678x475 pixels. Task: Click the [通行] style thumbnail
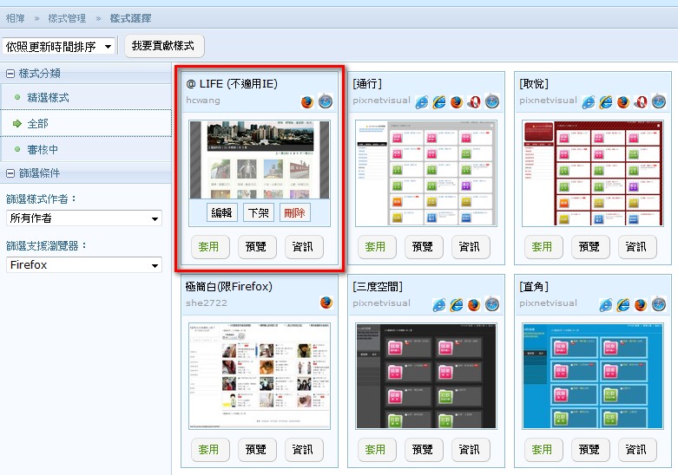(426, 173)
